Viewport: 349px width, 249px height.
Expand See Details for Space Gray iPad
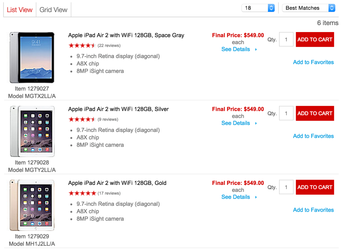(x=236, y=49)
